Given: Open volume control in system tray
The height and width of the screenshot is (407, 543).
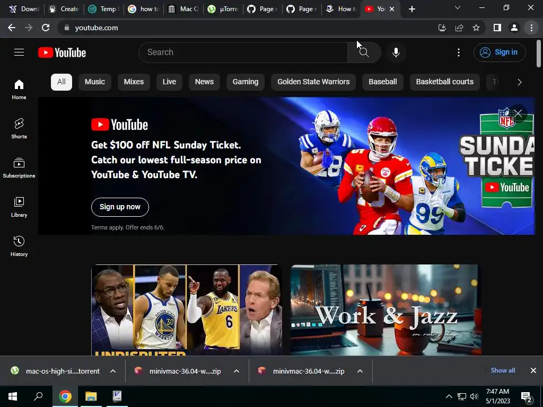Looking at the screenshot, I should coord(474,396).
